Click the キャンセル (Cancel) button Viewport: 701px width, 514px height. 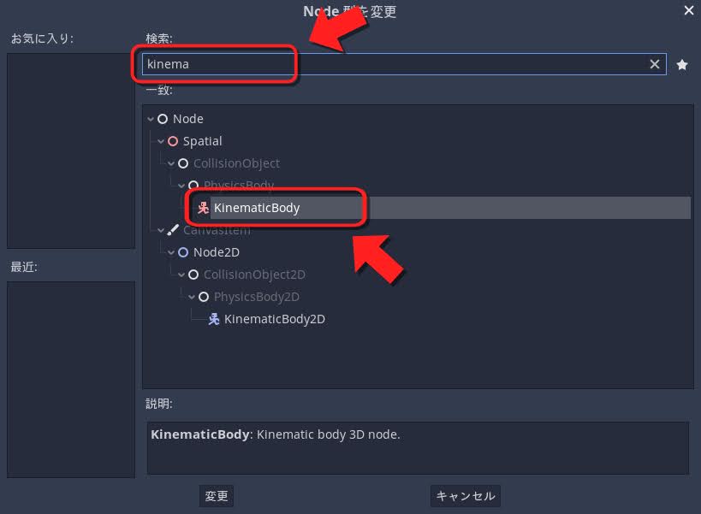tap(466, 496)
